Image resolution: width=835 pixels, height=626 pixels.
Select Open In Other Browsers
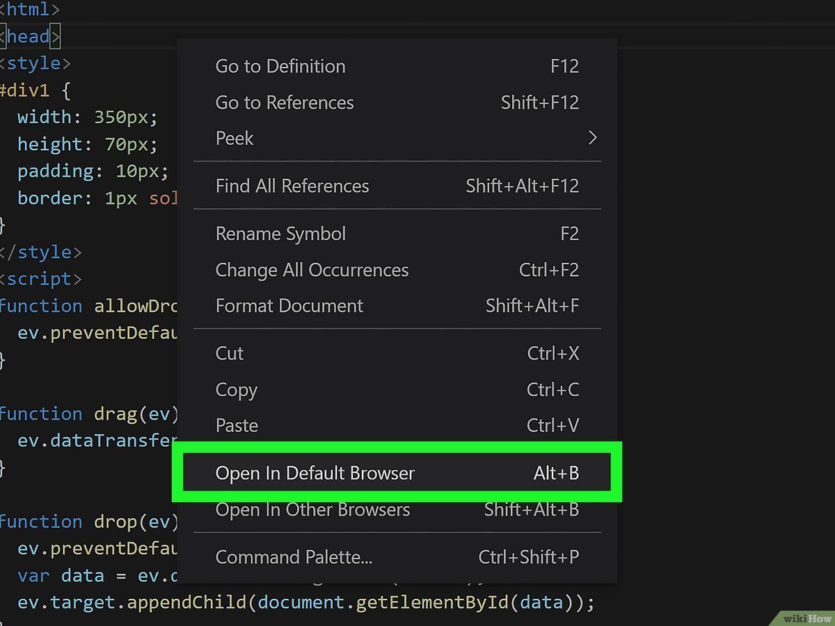tap(312, 509)
